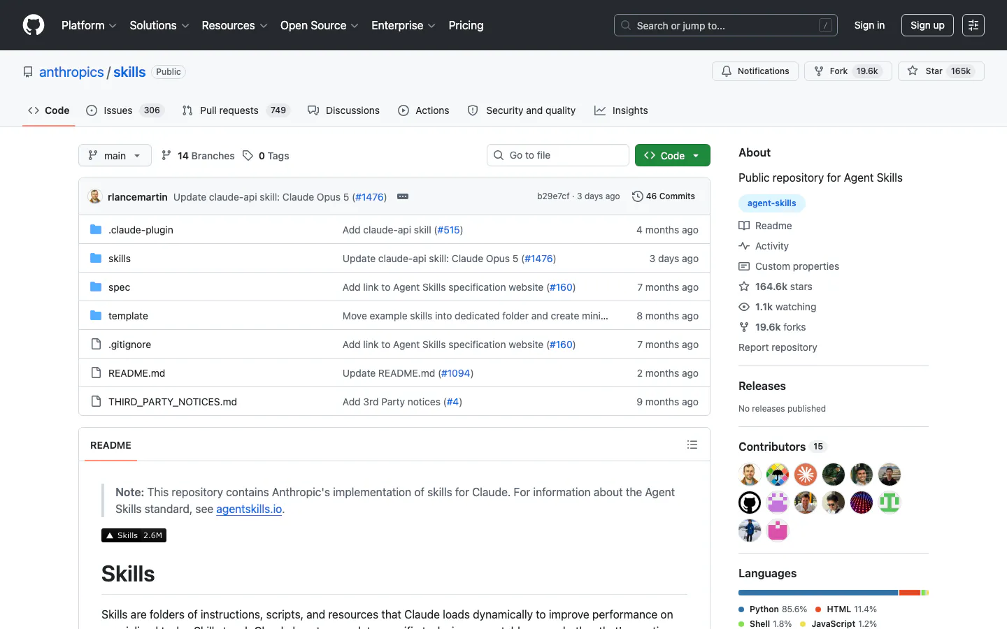1007x629 pixels.
Task: Open the spec folder
Action: click(119, 287)
